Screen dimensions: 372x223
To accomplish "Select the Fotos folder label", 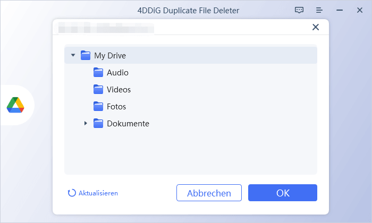I will (116, 107).
